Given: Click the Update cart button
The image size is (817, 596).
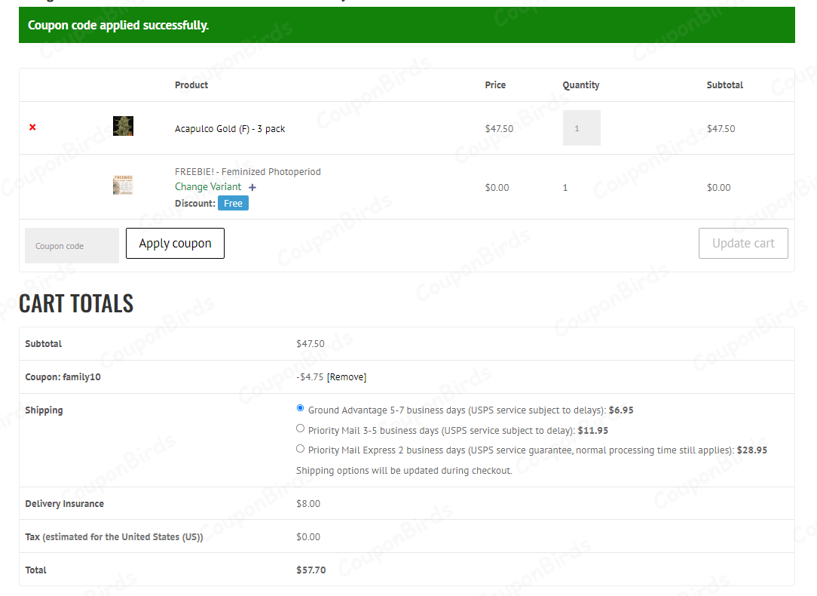Looking at the screenshot, I should (743, 243).
